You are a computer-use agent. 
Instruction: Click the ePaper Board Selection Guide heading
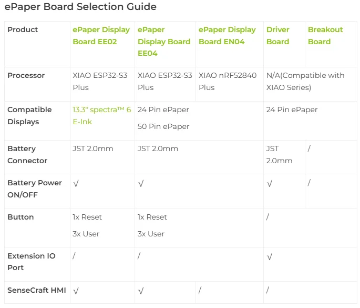tap(80, 7)
